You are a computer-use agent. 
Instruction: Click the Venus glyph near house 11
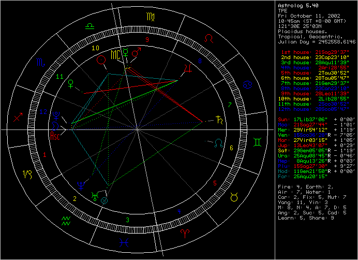pyautogui.click(x=70, y=85)
